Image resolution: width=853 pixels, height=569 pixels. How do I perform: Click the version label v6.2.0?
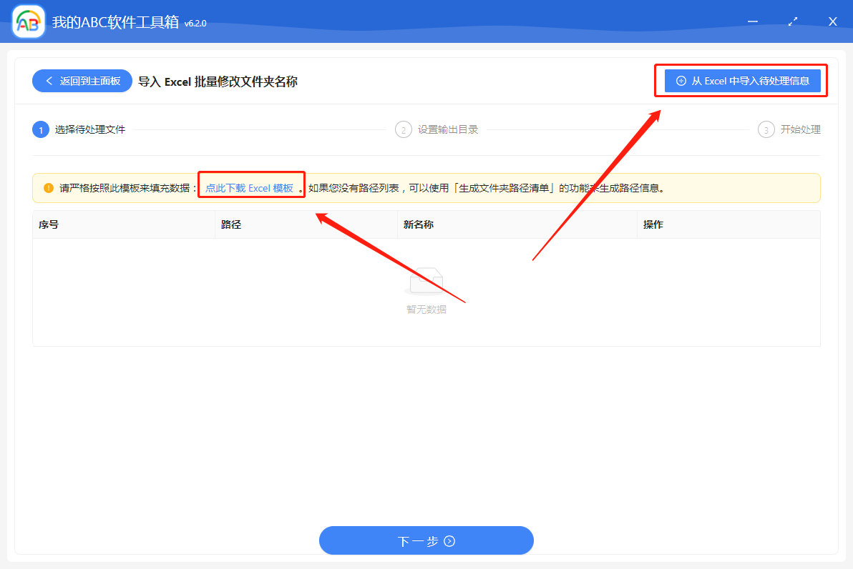pyautogui.click(x=196, y=23)
